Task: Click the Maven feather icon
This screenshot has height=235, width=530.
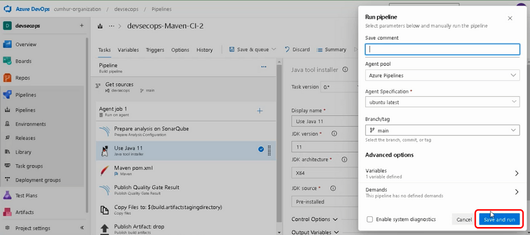Action: 105,170
